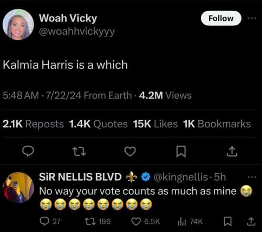
Task: Click the Follow button
Action: 221,18
